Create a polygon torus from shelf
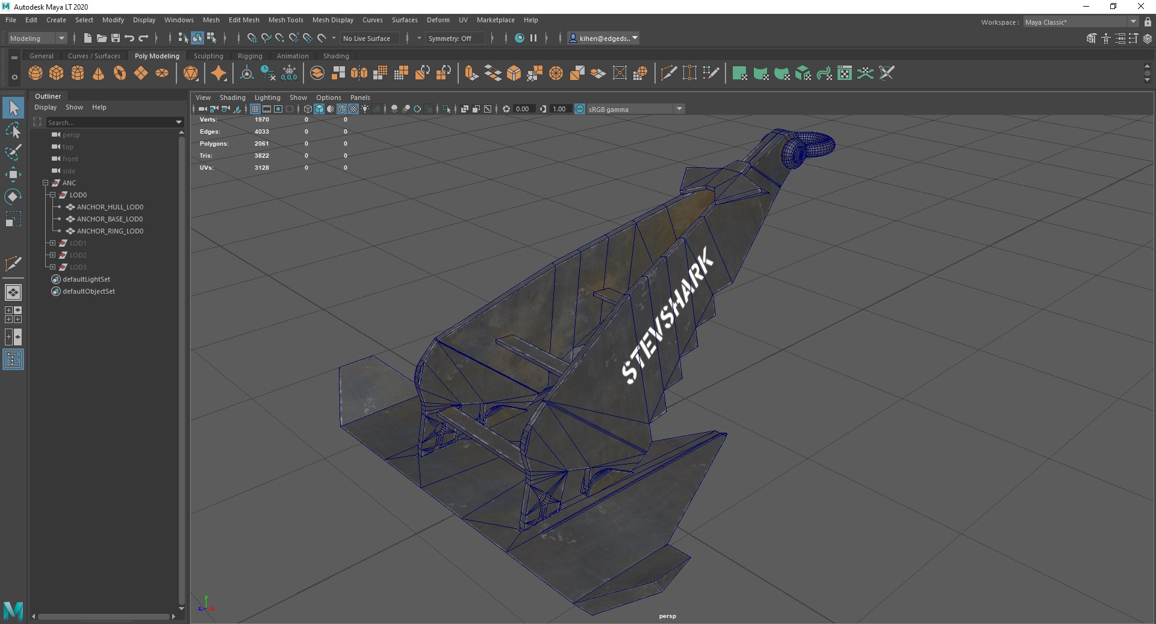The height and width of the screenshot is (624, 1156). [120, 73]
